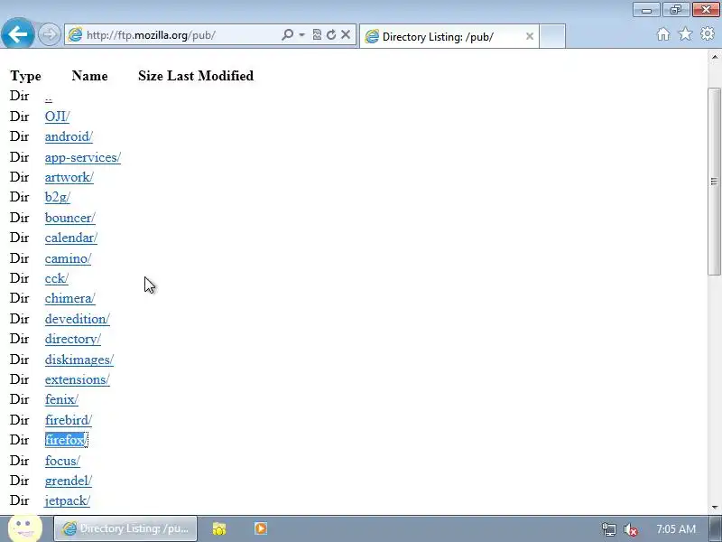The height and width of the screenshot is (542, 722).
Task: Open the fenix/ directory link
Action: [x=61, y=399]
